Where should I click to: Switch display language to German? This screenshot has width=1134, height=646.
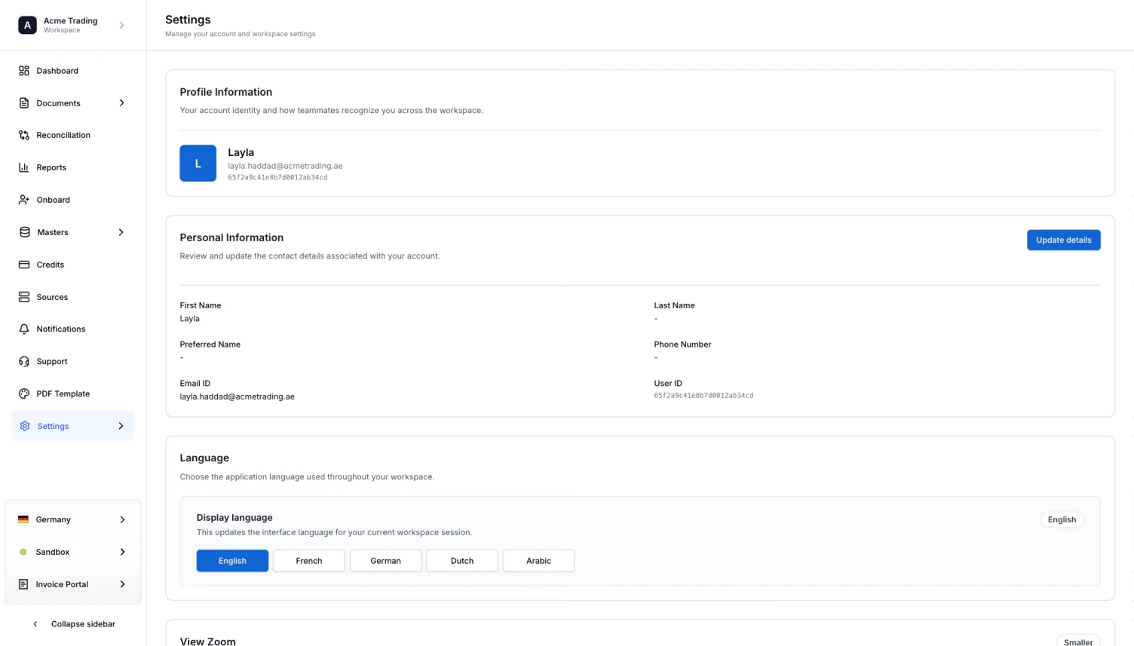pyautogui.click(x=385, y=561)
